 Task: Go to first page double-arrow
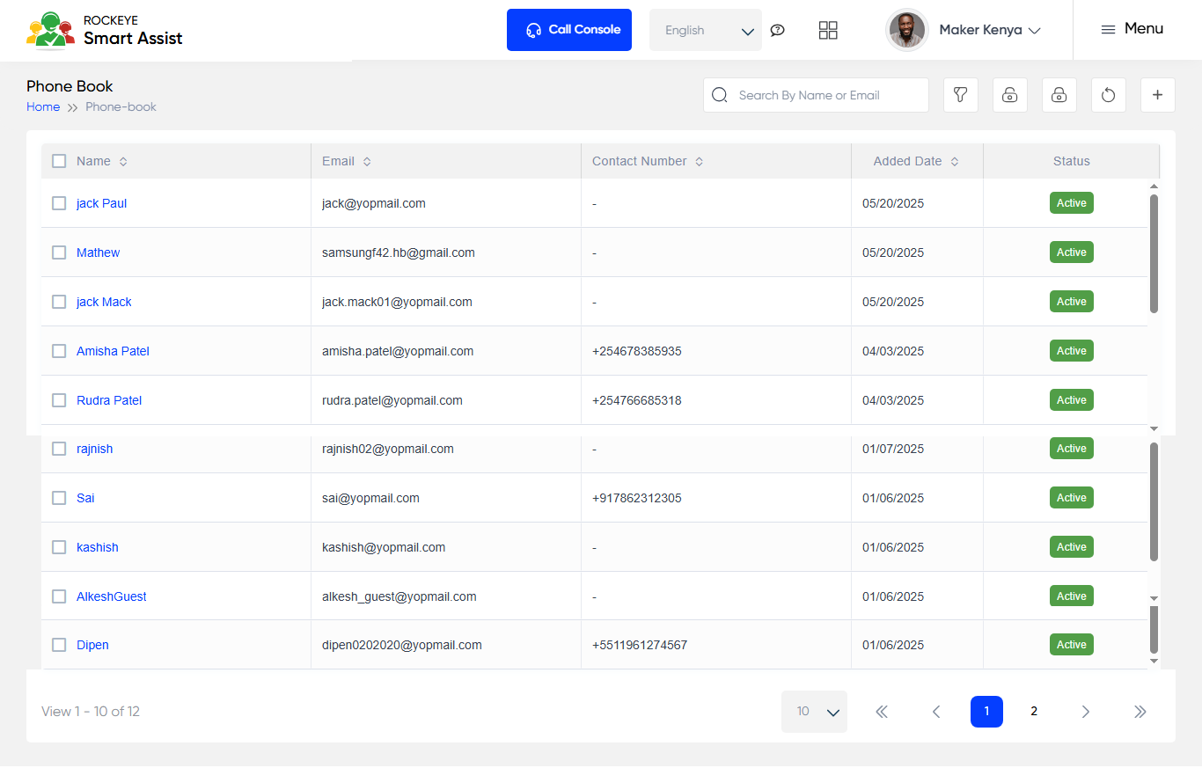coord(882,712)
